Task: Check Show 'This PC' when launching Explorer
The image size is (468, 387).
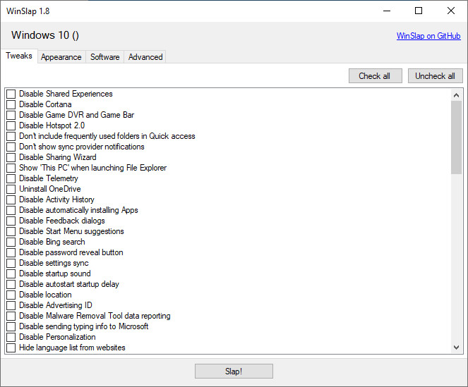Action: coord(11,168)
